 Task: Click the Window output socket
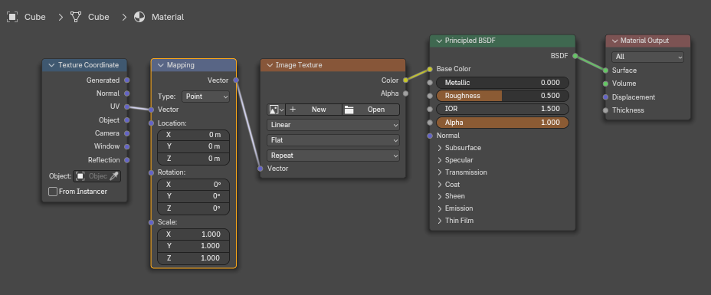click(127, 146)
